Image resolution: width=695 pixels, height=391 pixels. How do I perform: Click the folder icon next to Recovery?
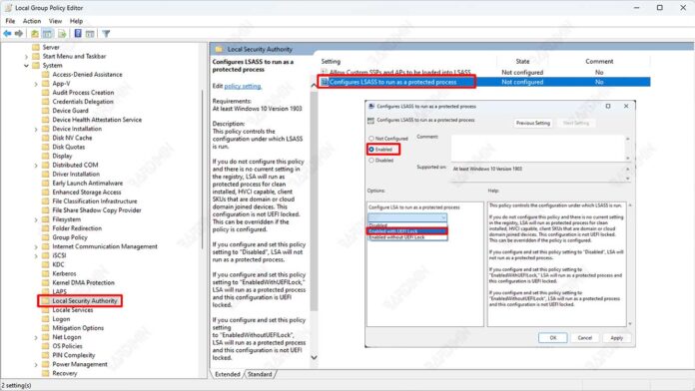coord(45,373)
